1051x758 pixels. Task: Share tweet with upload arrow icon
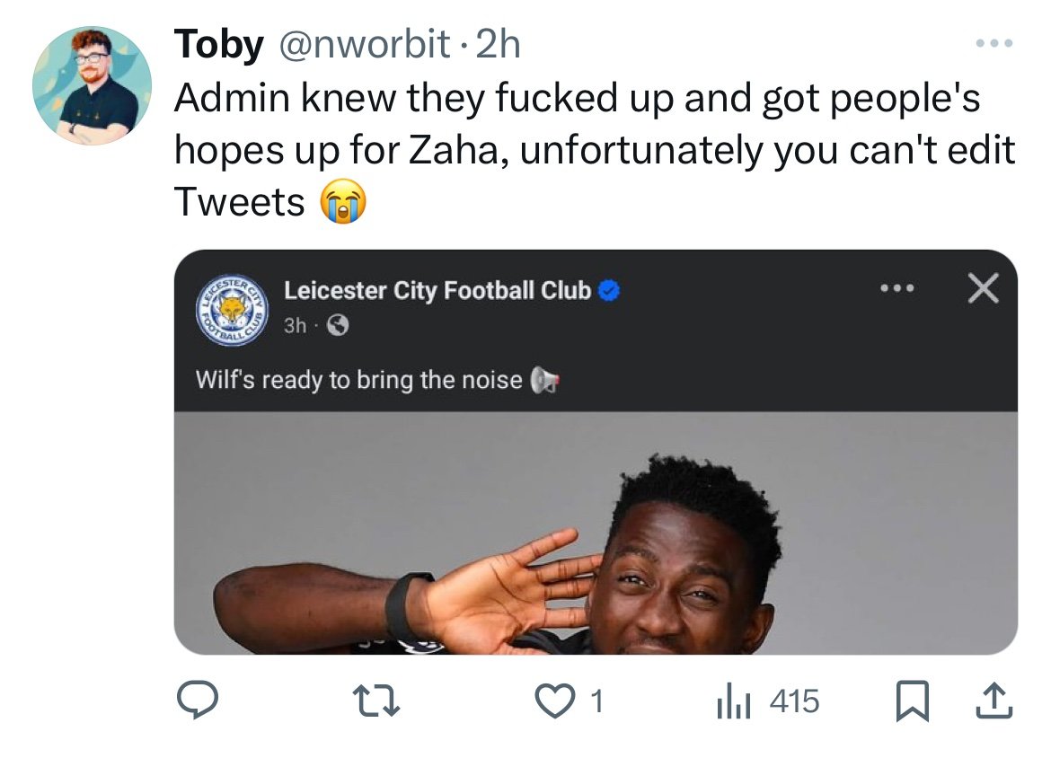pyautogui.click(x=994, y=701)
